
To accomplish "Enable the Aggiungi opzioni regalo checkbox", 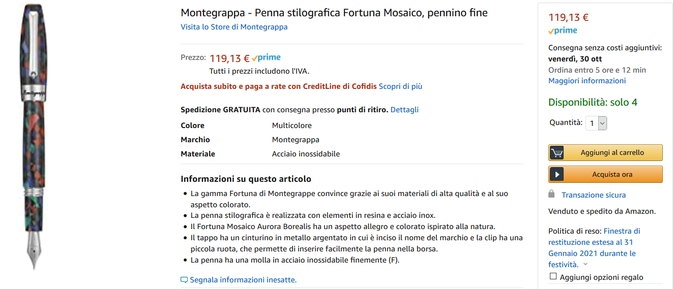I will [x=553, y=277].
